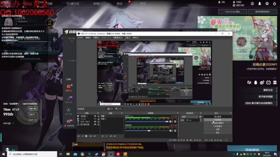This screenshot has height=157, width=280.
Task: Click the spring vending machine banner thumbnail in game
Action: [x=237, y=38]
